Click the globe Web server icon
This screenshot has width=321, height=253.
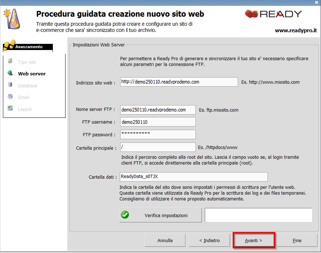10,74
